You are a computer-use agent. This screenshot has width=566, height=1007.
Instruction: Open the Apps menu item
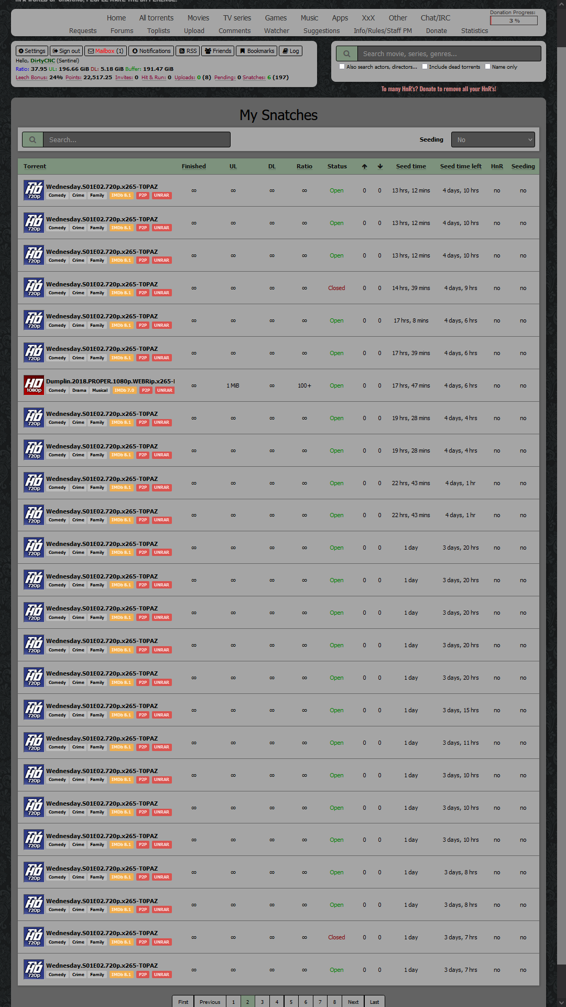tap(340, 18)
